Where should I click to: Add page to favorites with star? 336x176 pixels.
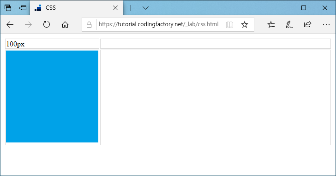(245, 24)
